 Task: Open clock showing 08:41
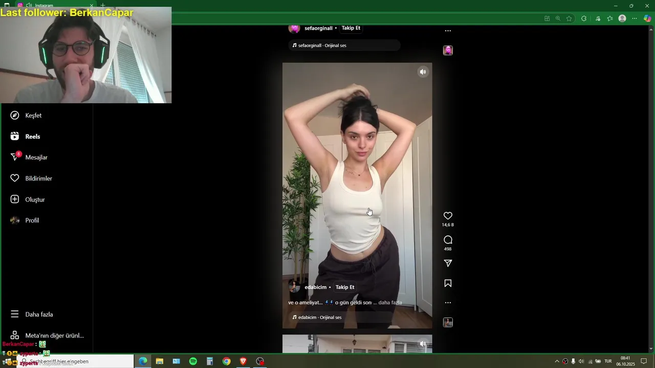point(625,361)
